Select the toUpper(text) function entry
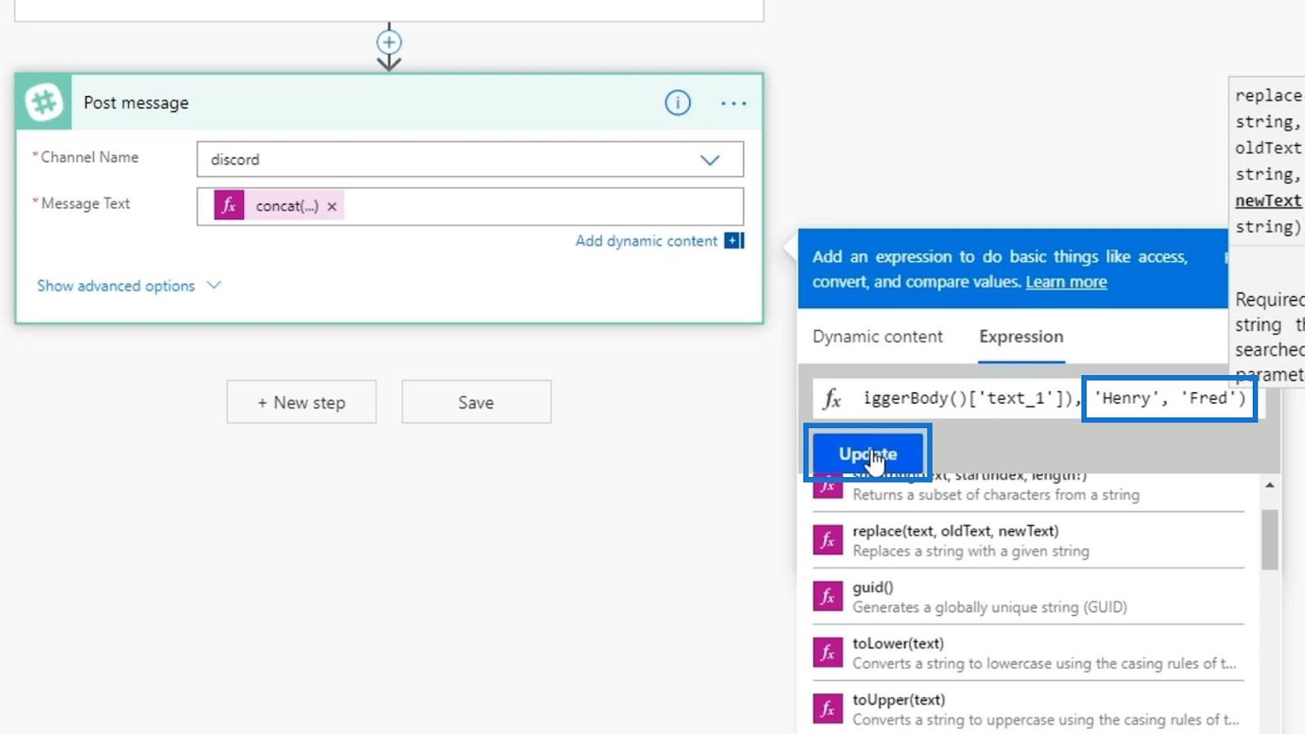The width and height of the screenshot is (1305, 734). click(x=1029, y=709)
